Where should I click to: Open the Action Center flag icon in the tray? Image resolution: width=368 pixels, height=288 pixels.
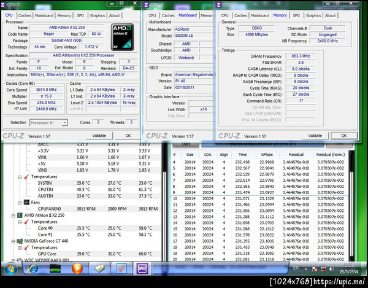click(x=315, y=269)
